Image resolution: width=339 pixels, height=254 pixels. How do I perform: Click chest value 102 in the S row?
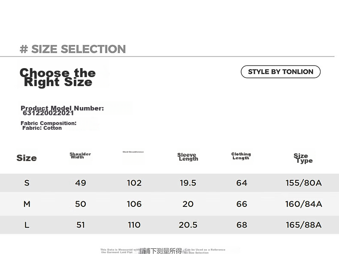pyautogui.click(x=134, y=183)
